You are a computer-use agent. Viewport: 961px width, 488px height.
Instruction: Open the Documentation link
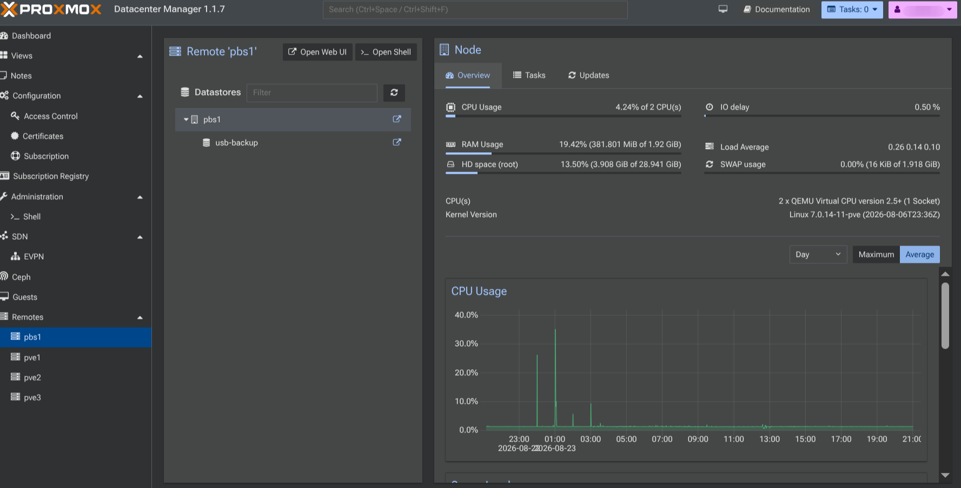click(x=777, y=9)
